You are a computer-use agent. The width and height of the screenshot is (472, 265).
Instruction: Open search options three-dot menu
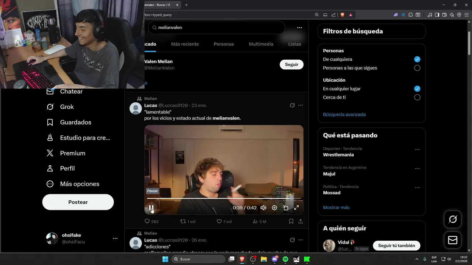(299, 28)
